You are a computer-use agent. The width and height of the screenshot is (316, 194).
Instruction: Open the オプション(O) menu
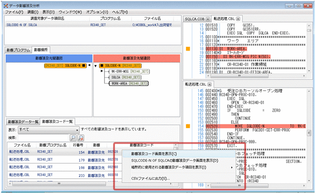[x=97, y=12]
